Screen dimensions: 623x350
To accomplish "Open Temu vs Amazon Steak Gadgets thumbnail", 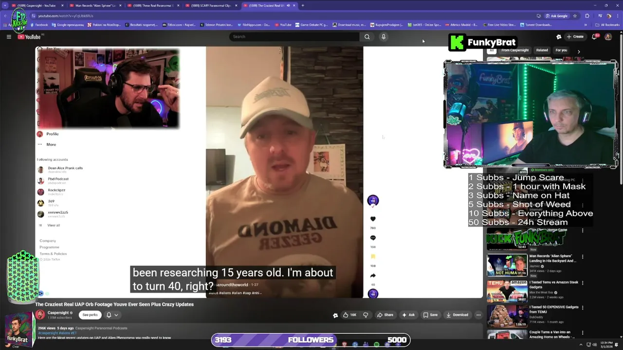I will coord(507,291).
